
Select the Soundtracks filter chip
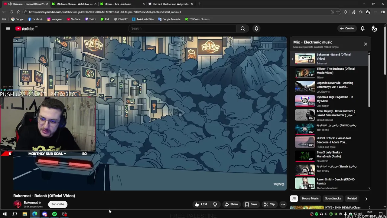(333, 199)
